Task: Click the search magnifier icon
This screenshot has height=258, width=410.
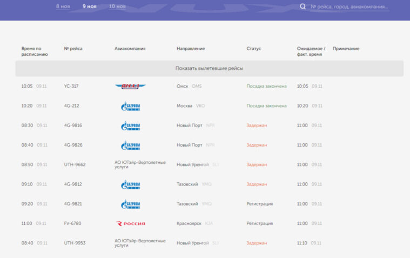Action: [x=303, y=6]
